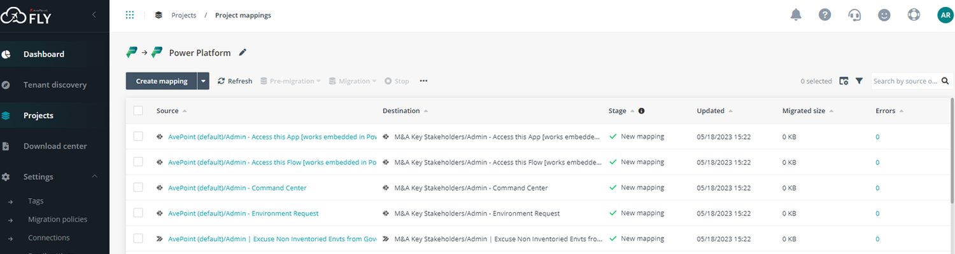Open the Admin - Environment Request source link
The height and width of the screenshot is (254, 955).
coord(243,213)
